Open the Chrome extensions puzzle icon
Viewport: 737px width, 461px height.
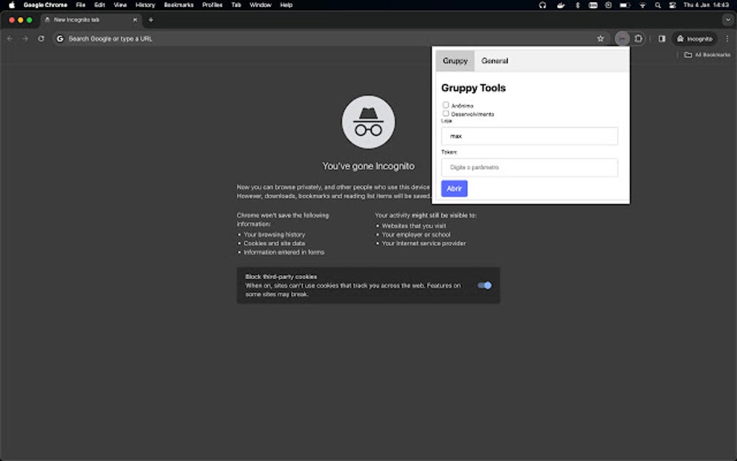[x=639, y=38]
